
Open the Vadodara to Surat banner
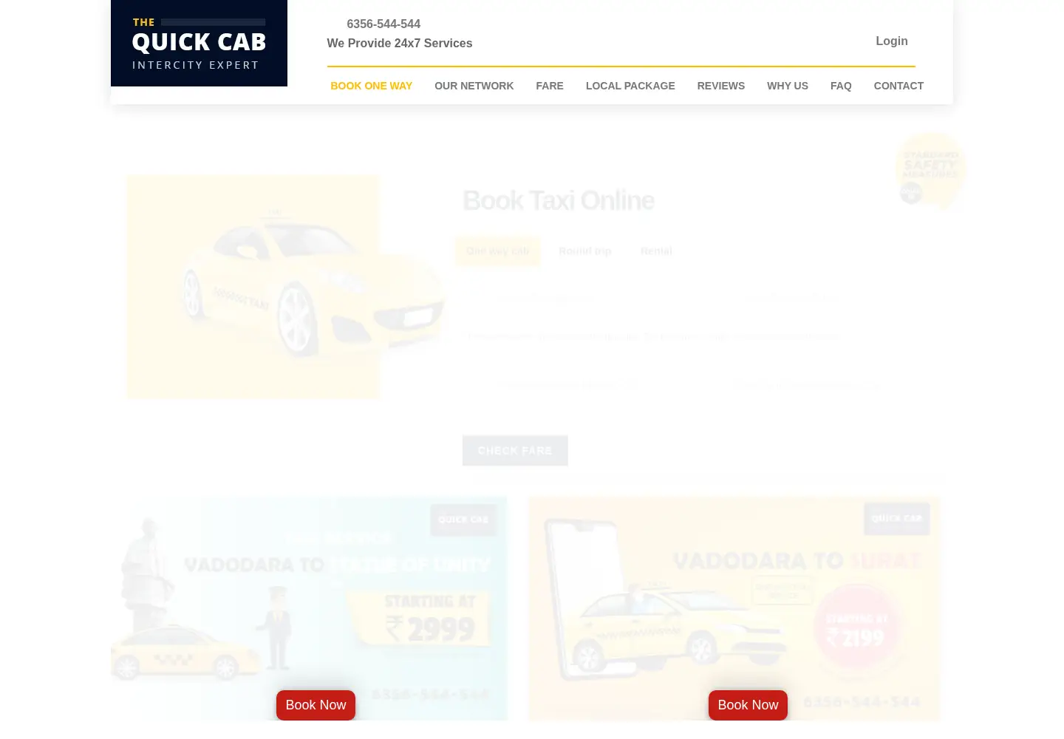coord(734,608)
